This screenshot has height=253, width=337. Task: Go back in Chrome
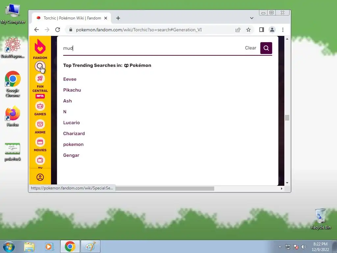37,30
